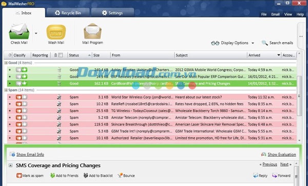This screenshot has width=308, height=186.
Task: Toggle classification for Amistar Telecom email
Action: (22, 118)
